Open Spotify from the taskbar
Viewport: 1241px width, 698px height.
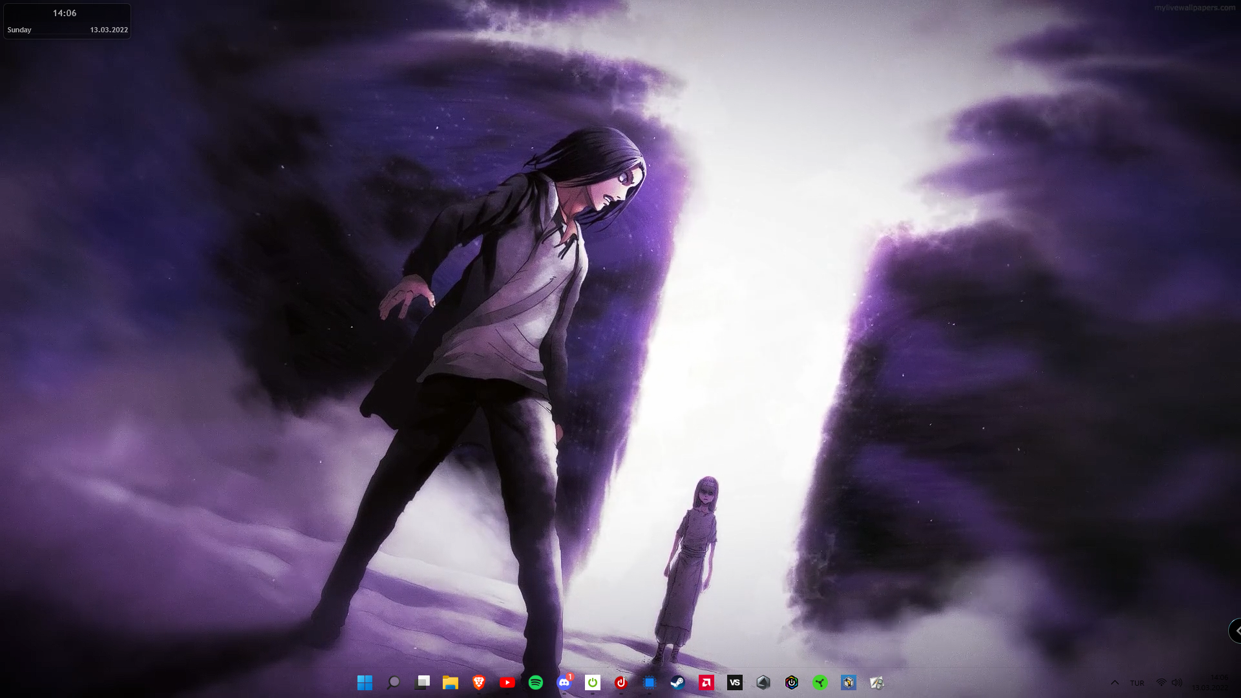coord(536,682)
